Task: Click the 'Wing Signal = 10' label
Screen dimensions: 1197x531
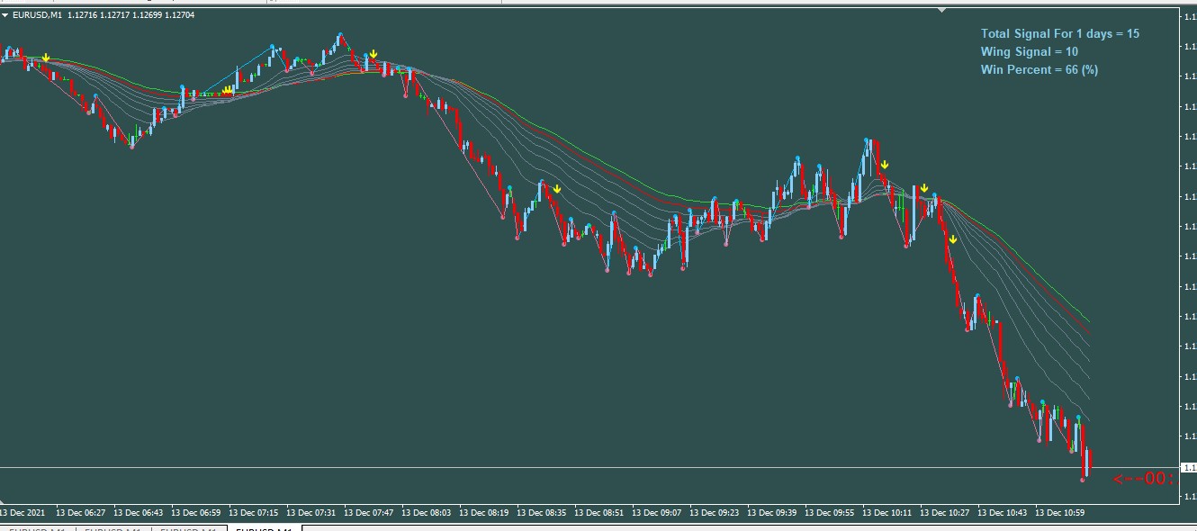Action: 1030,51
